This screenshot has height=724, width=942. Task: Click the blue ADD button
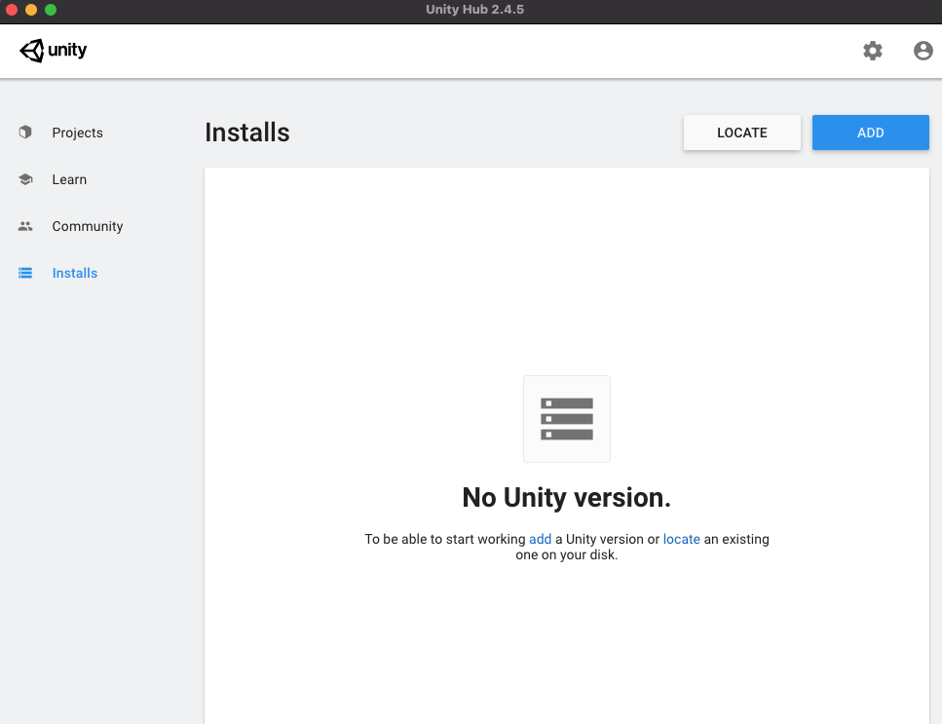[x=871, y=133]
